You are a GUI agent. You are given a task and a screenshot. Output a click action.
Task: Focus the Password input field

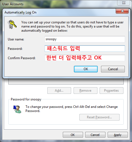point(85,48)
